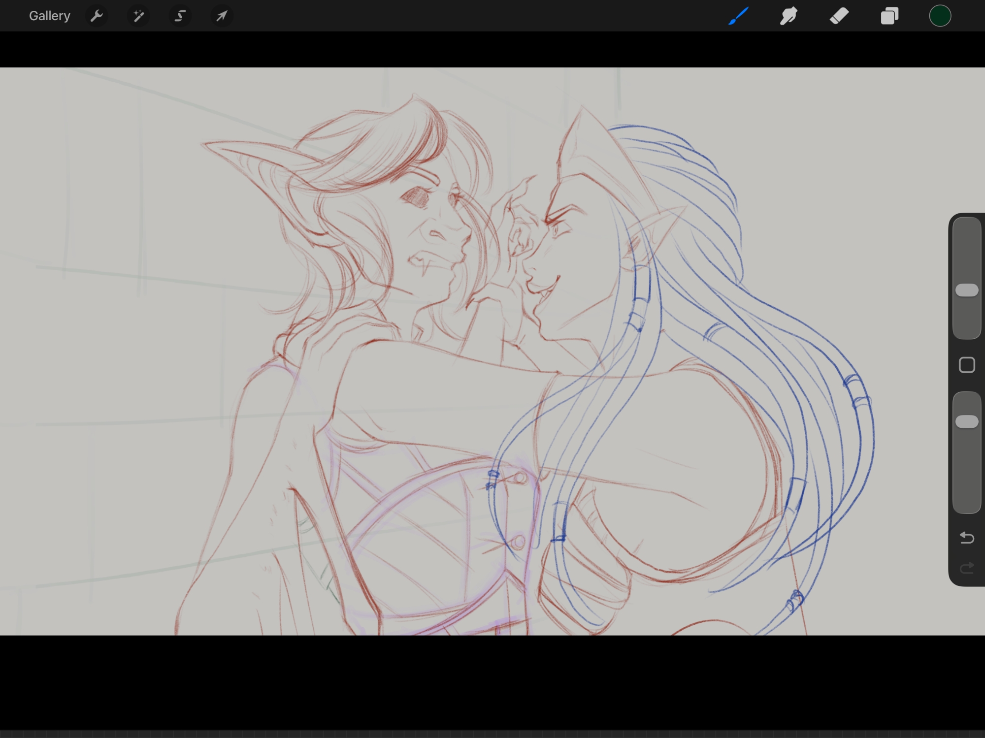Select the Brush tool
985x738 pixels.
pyautogui.click(x=738, y=16)
